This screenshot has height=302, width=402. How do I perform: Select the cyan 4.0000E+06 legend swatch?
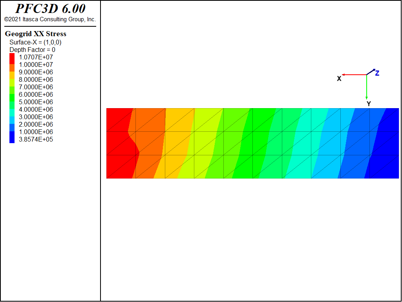point(12,112)
